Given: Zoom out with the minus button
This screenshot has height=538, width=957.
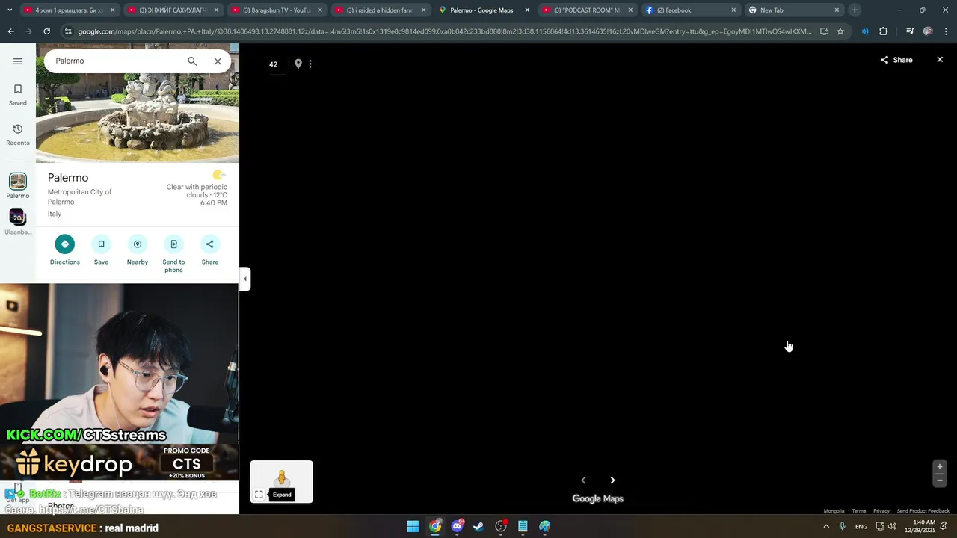Looking at the screenshot, I should pos(940,480).
